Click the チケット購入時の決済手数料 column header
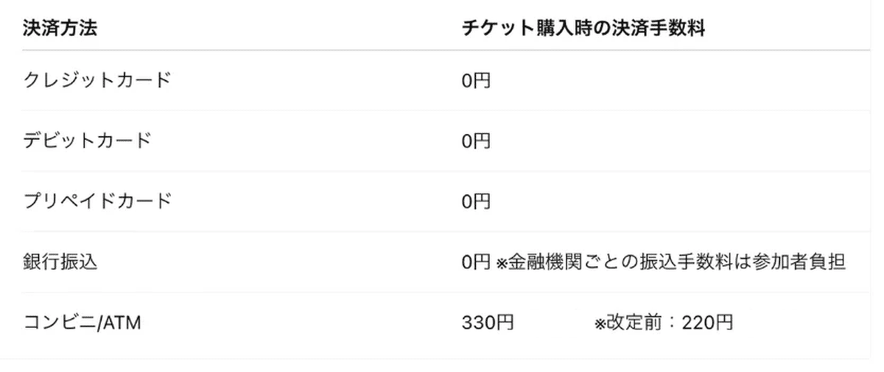Screen dimensions: 884x372 point(583,29)
